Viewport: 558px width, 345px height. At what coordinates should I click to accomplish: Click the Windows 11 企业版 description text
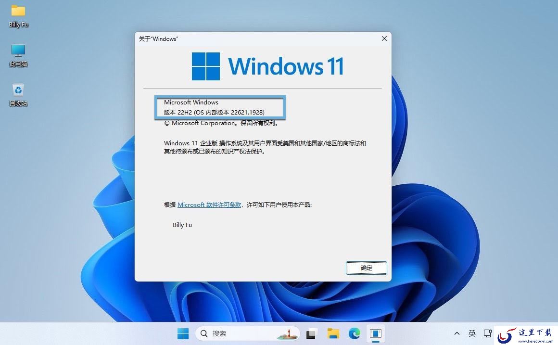[x=265, y=147]
